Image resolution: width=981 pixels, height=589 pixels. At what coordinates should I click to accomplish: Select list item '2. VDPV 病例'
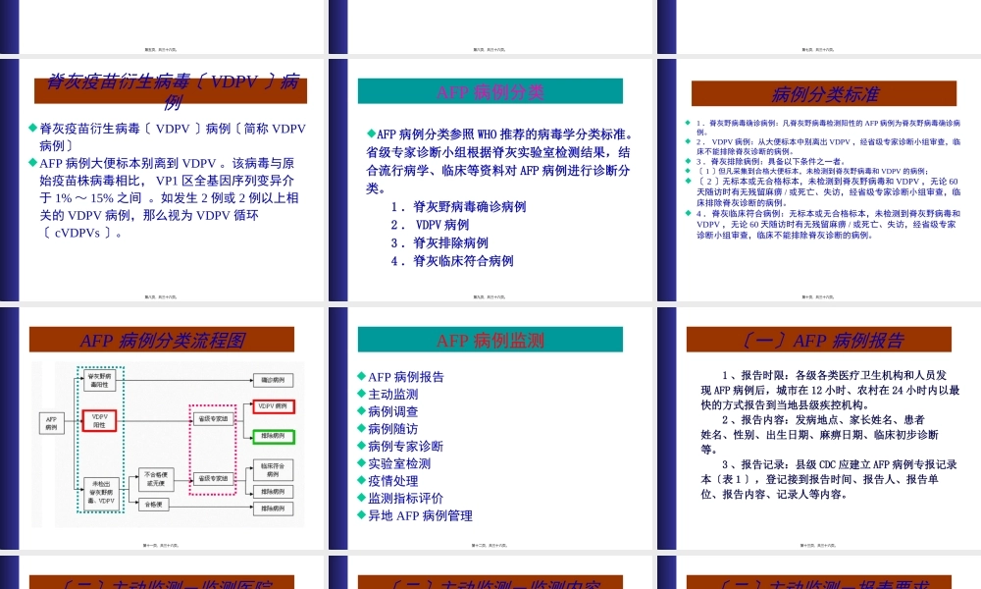[x=430, y=225]
